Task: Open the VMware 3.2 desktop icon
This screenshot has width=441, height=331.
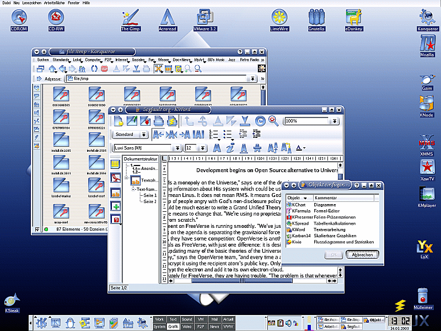Action: 205,20
